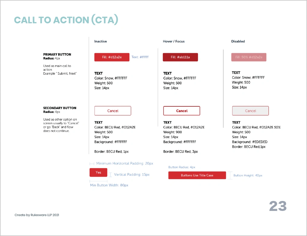This screenshot has width=307, height=236.
Task: Click the page number 23
Action: [278, 206]
